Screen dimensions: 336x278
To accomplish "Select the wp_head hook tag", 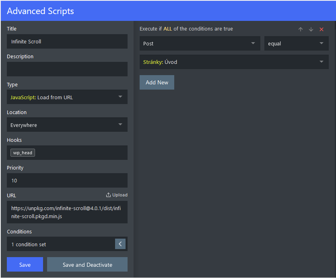I will (23, 153).
